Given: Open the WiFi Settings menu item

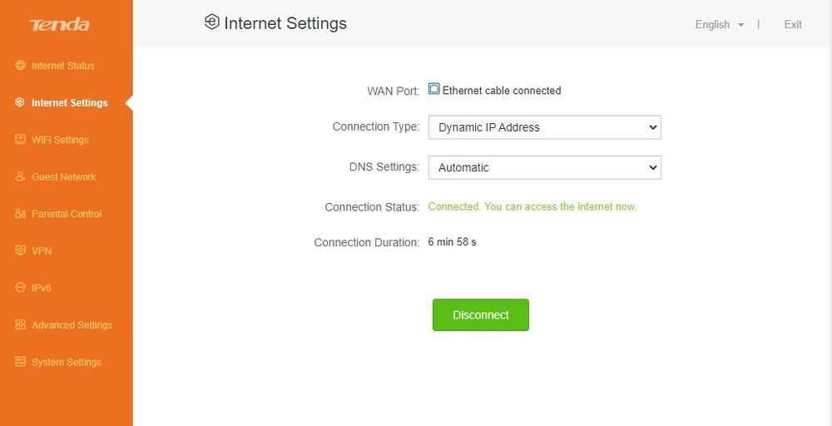Looking at the screenshot, I should 60,140.
